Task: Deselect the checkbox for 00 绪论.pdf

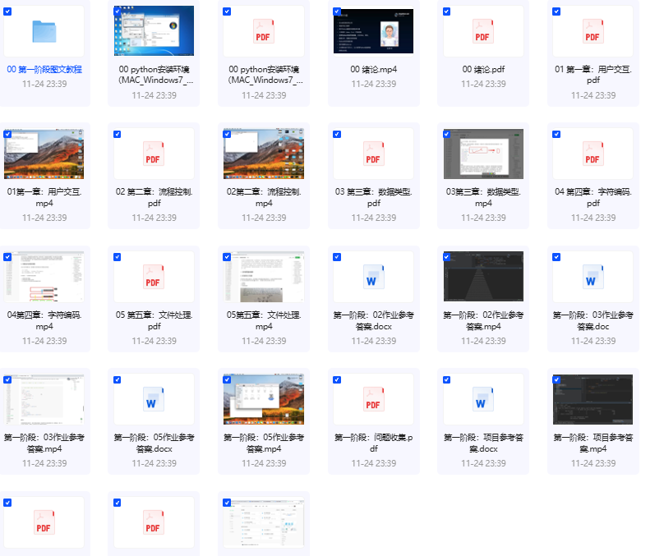Action: [447, 11]
